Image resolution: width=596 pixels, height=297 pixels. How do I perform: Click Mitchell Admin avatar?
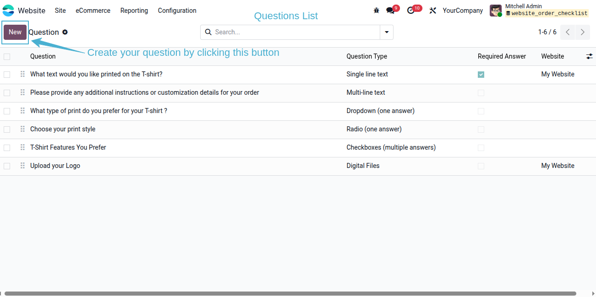(496, 11)
